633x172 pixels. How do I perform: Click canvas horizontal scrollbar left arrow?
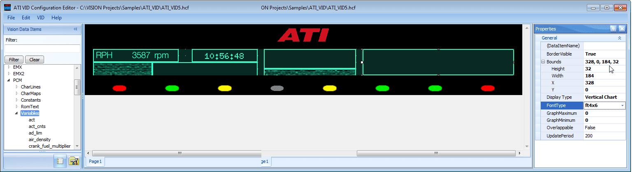coord(88,153)
